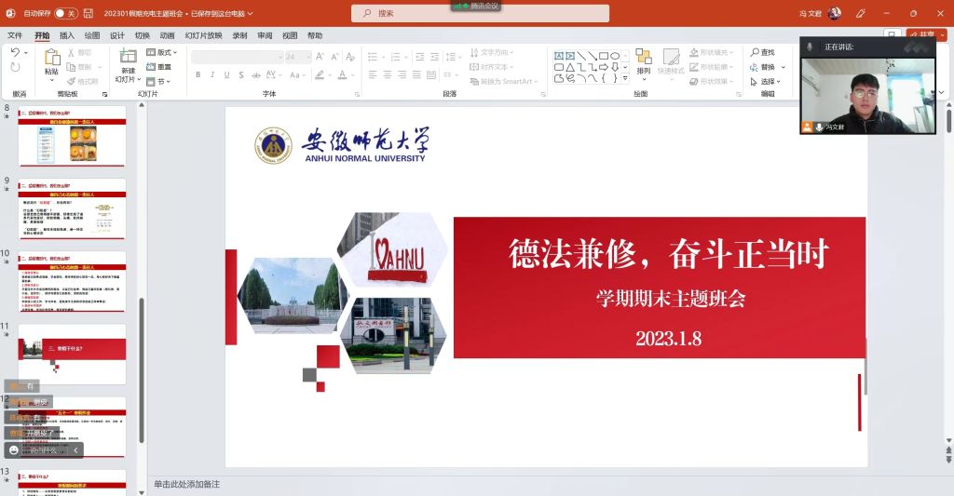954x496 pixels.
Task: Toggle Italic text formatting
Action: point(212,74)
